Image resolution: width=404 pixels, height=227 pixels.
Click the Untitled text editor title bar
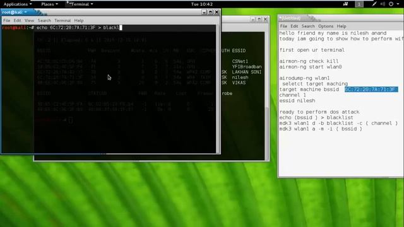click(341, 18)
